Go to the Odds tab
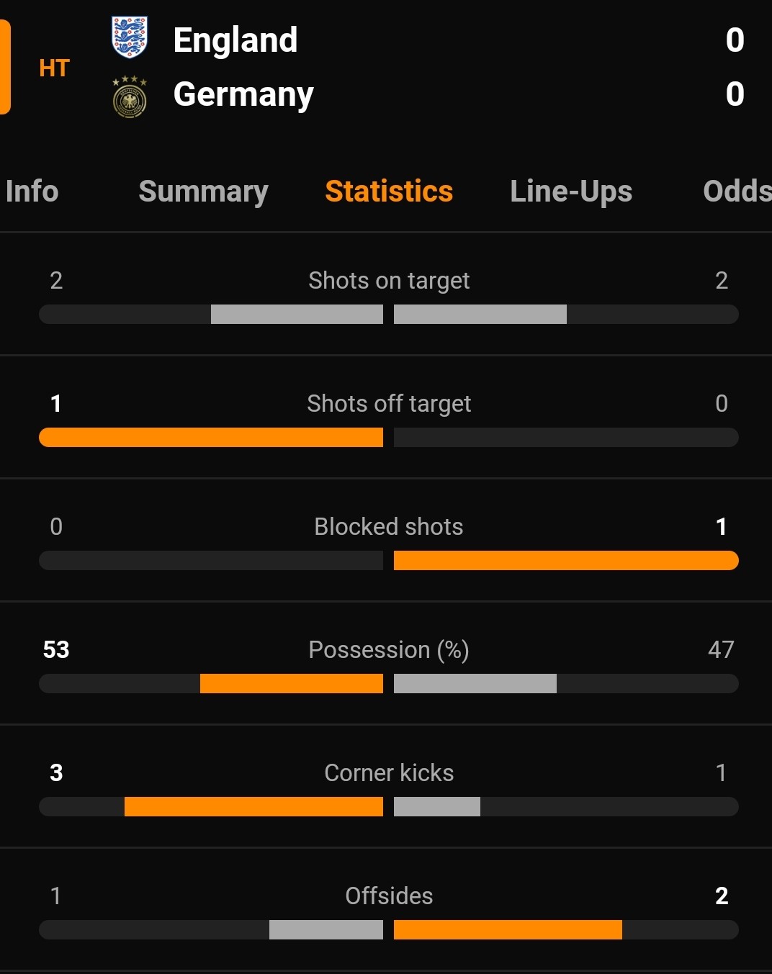772x974 pixels. point(737,191)
